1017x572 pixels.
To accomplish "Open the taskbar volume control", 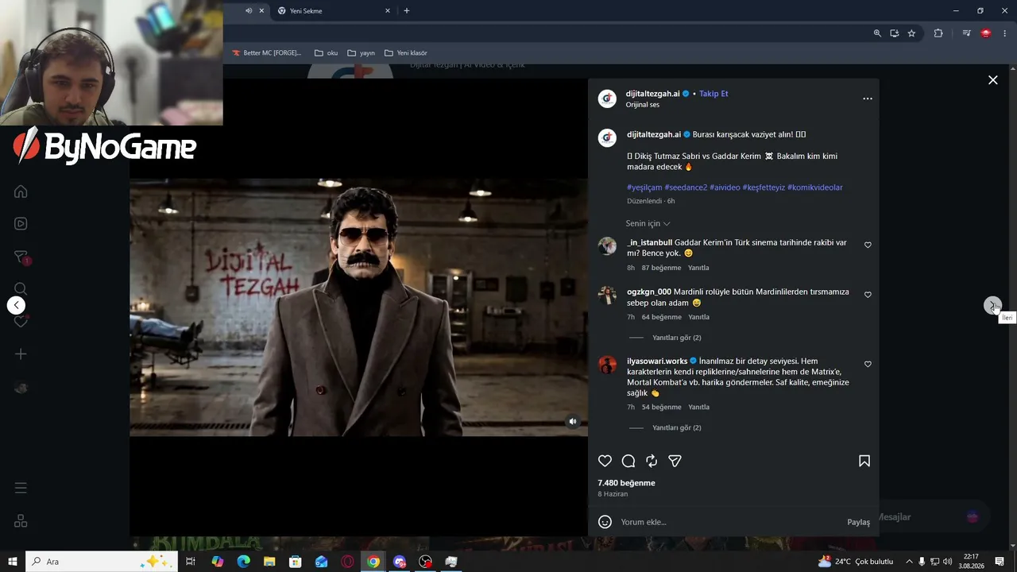I will (x=947, y=562).
